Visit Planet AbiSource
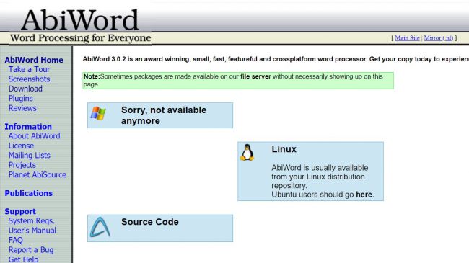 pos(38,174)
